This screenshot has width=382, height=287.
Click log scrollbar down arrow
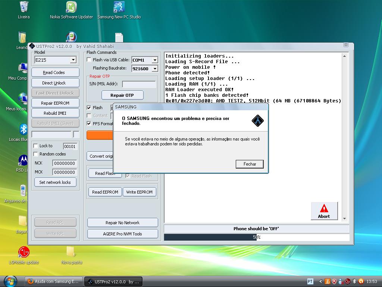point(344,219)
